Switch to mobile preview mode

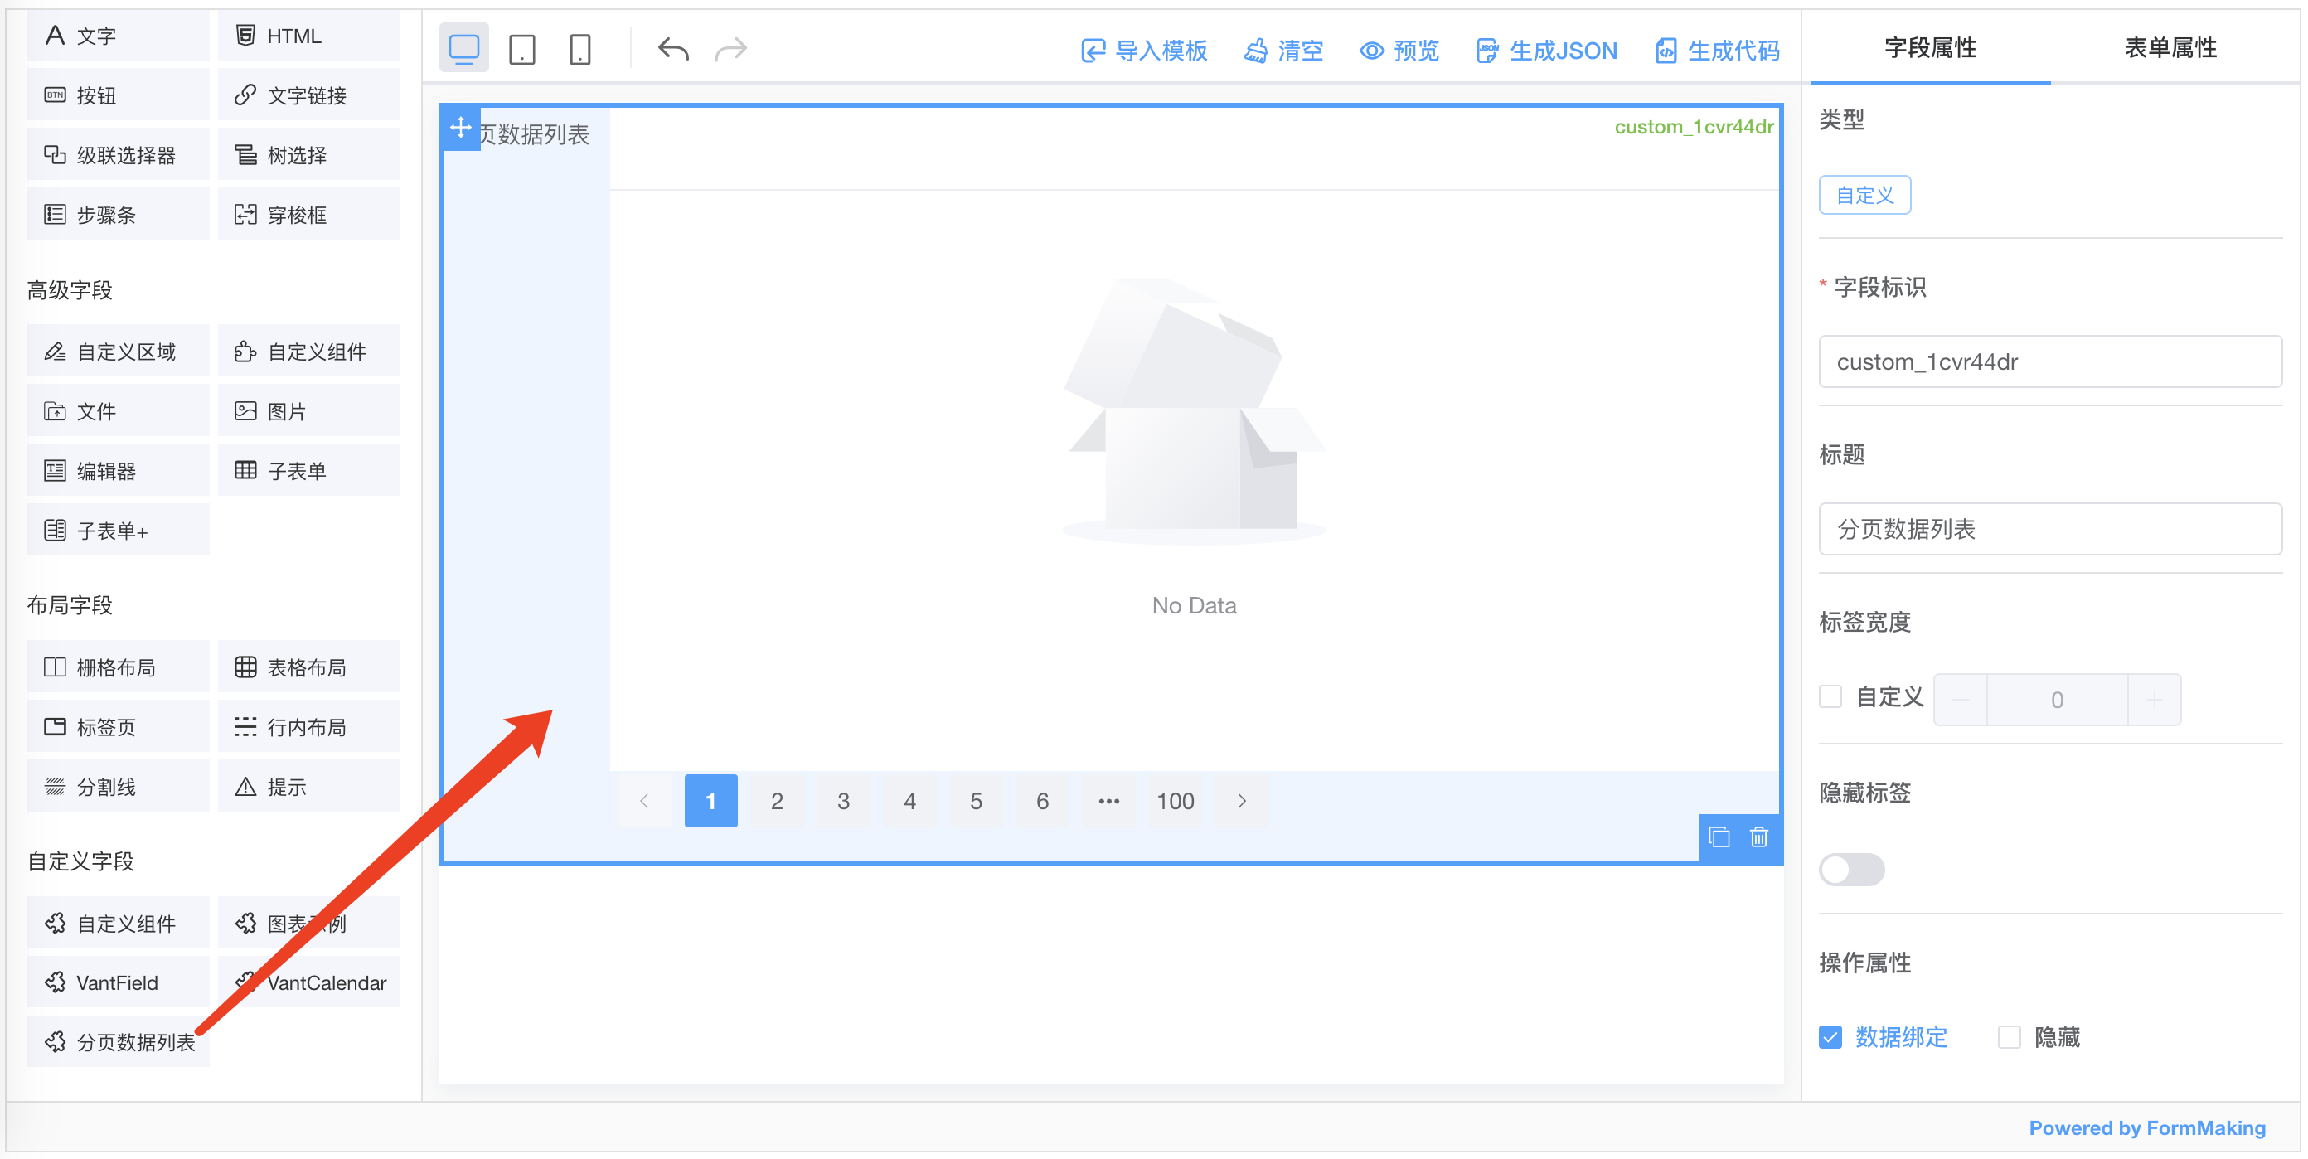[x=579, y=48]
